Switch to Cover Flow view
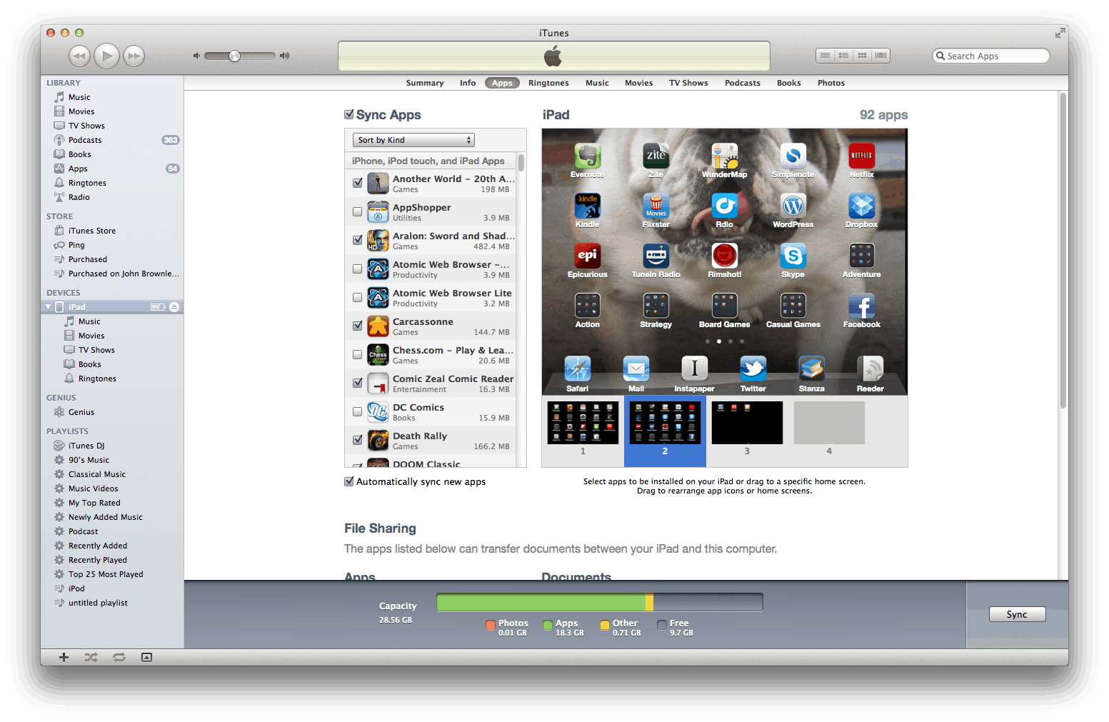 pyautogui.click(x=880, y=56)
